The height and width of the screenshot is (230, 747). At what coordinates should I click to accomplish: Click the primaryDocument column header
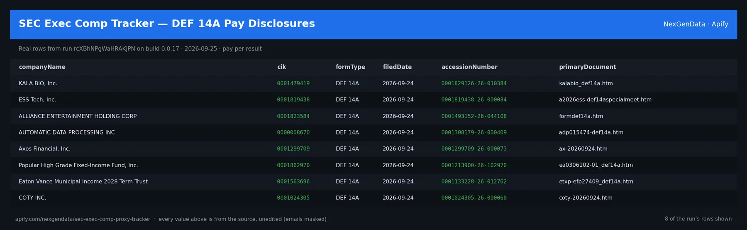[587, 67]
